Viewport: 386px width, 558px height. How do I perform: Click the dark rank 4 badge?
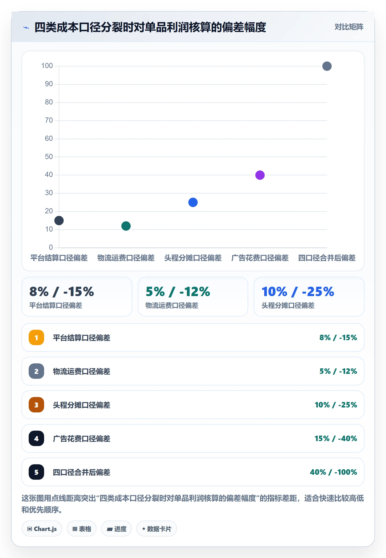tap(36, 438)
